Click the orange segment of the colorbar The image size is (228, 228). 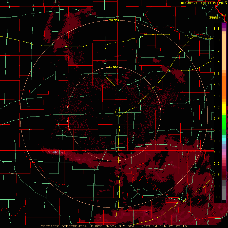[224, 87]
